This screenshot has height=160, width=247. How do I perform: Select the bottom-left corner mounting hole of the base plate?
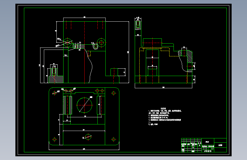click(x=54, y=140)
